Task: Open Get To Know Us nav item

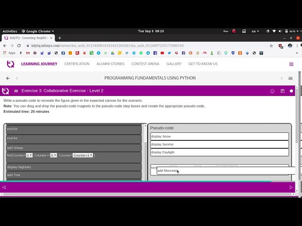Action: 203,64
